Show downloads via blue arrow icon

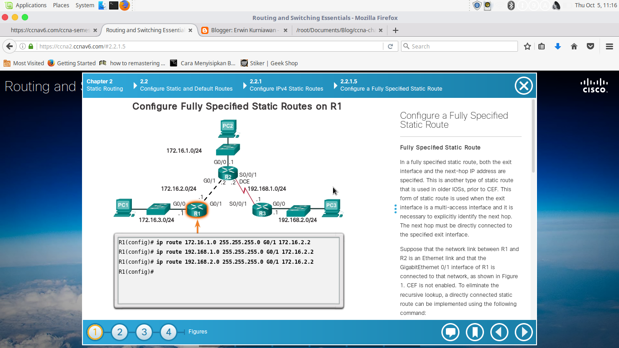(x=557, y=46)
